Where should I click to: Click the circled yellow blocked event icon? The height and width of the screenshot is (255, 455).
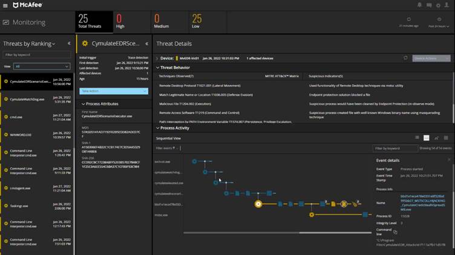click(x=344, y=204)
